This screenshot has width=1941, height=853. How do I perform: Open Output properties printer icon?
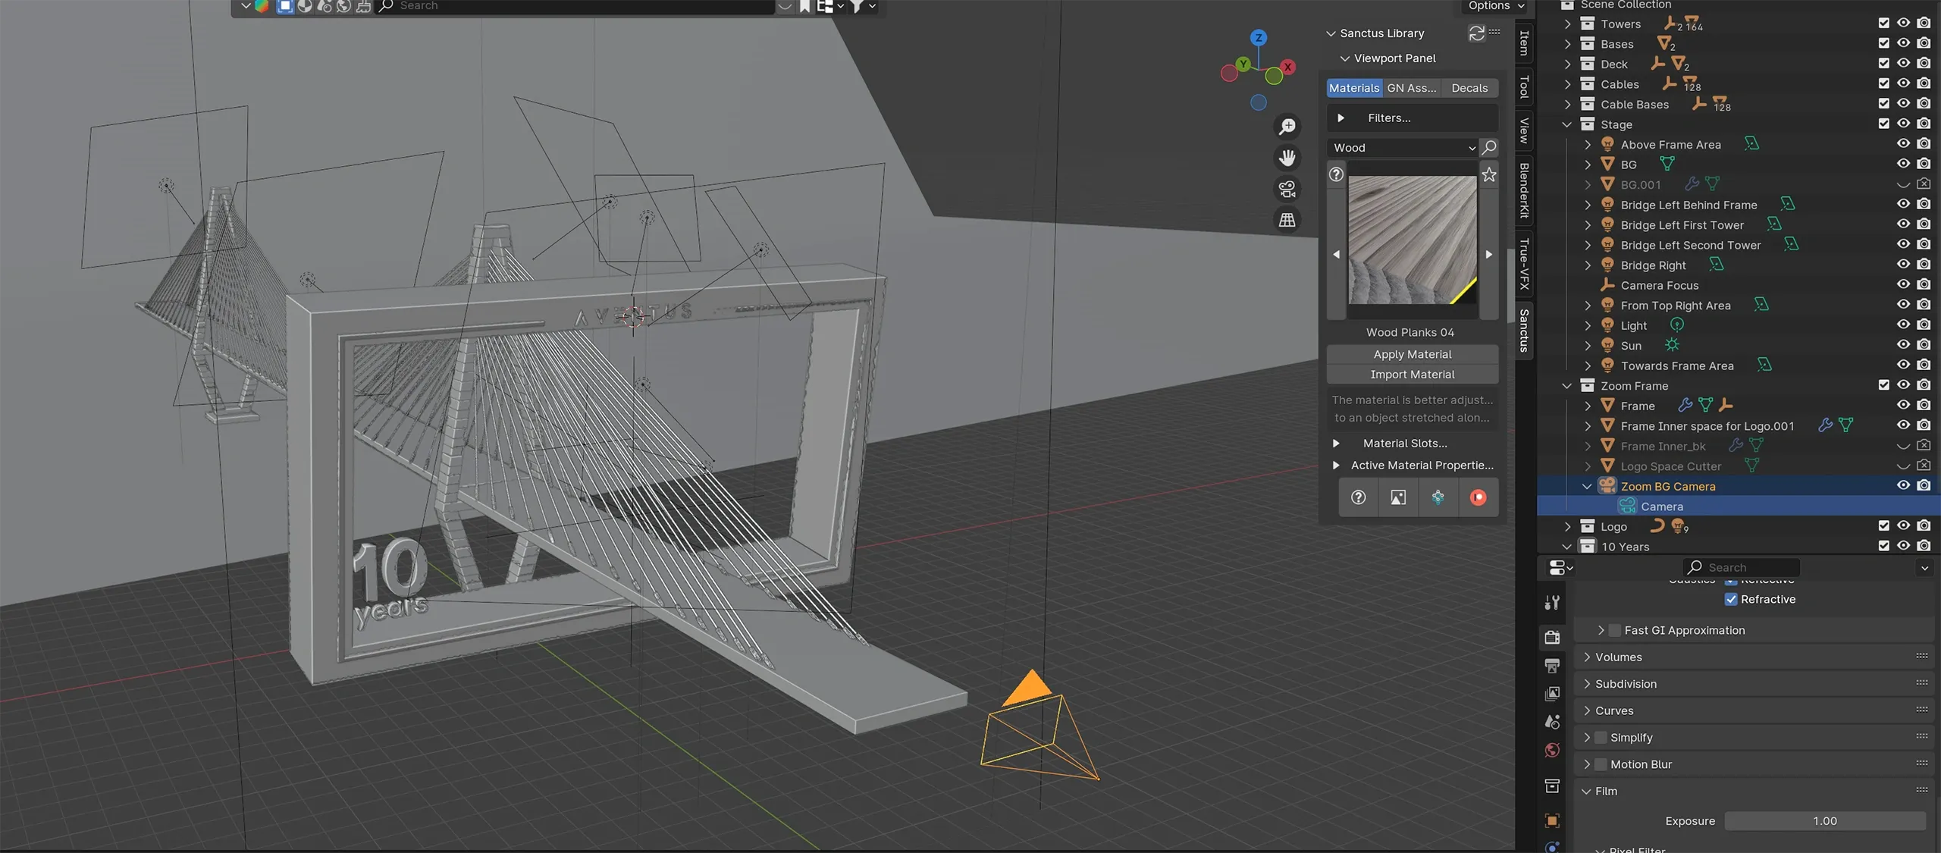(x=1552, y=666)
